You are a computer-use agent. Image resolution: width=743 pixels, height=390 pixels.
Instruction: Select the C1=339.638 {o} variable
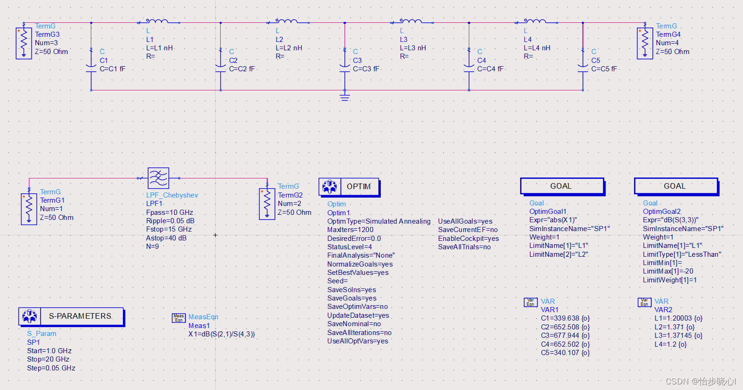click(x=565, y=318)
